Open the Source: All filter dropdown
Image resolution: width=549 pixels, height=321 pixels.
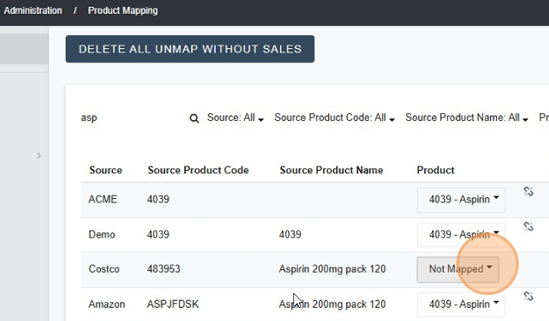(235, 118)
